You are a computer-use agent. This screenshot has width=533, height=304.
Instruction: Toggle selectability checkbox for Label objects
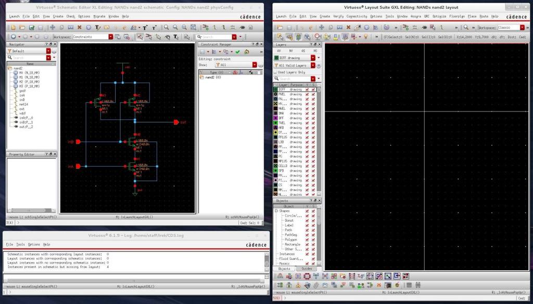tap(313, 225)
